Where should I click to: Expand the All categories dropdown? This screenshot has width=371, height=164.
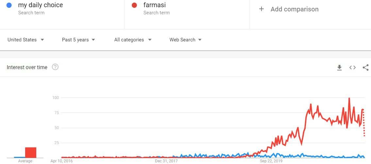(133, 40)
